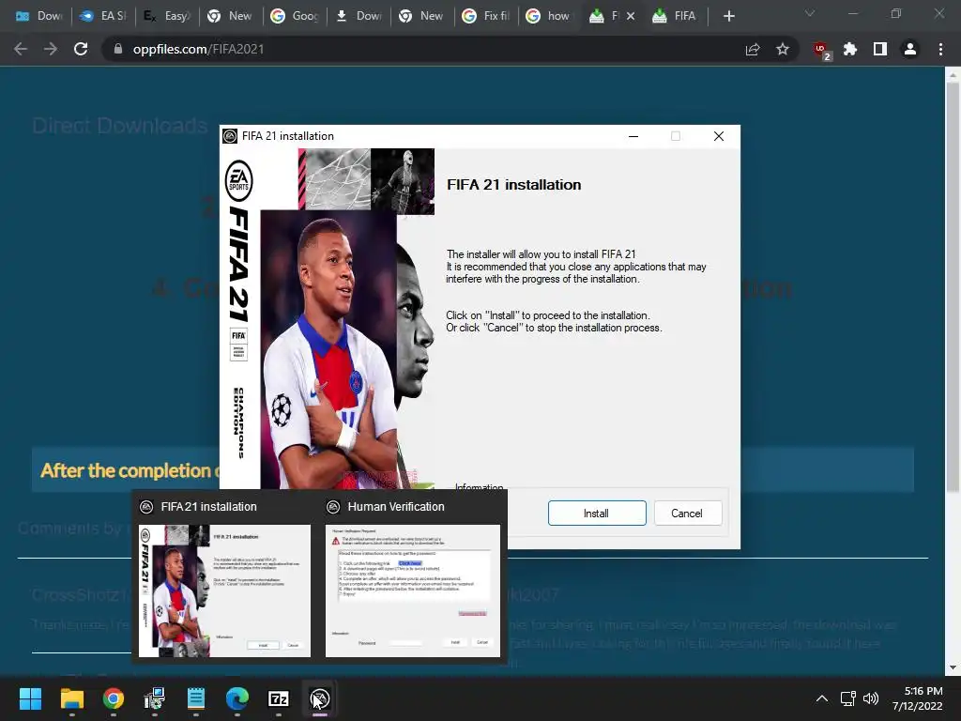This screenshot has height=721, width=961.
Task: Click the page's vertical scrollbar thumb
Action: [953, 287]
